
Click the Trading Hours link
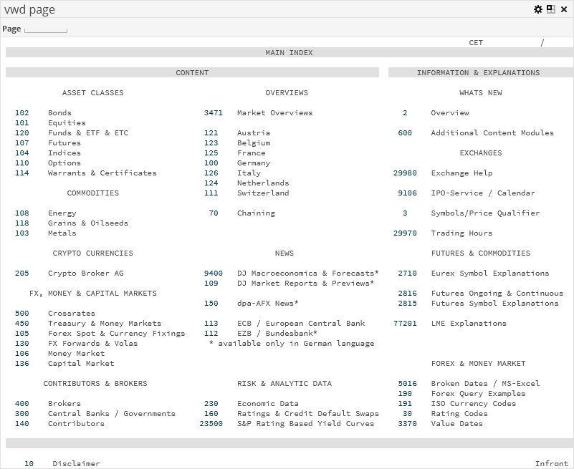click(x=461, y=233)
